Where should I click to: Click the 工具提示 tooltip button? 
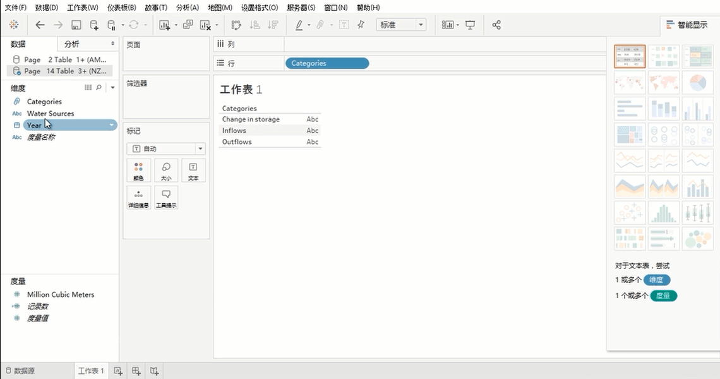coord(165,198)
